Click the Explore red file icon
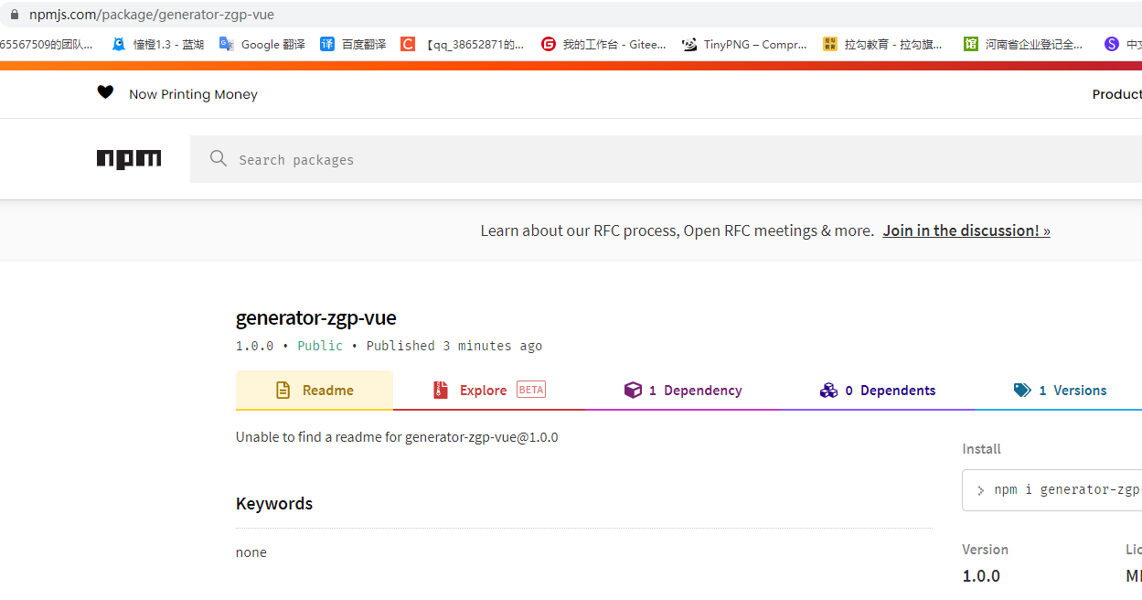Screen dimensions: 1142x600 pyautogui.click(x=441, y=391)
